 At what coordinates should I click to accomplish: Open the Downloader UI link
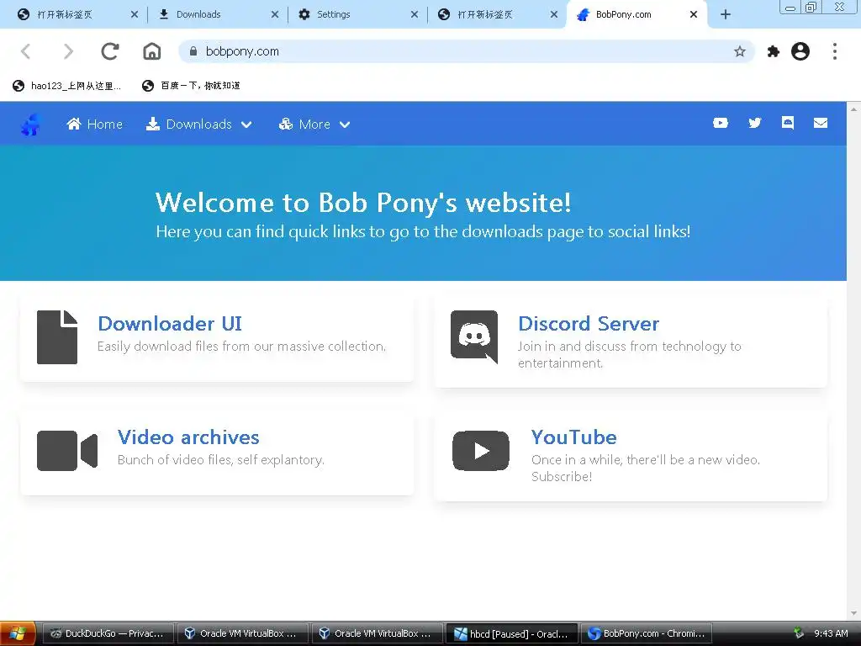point(170,324)
